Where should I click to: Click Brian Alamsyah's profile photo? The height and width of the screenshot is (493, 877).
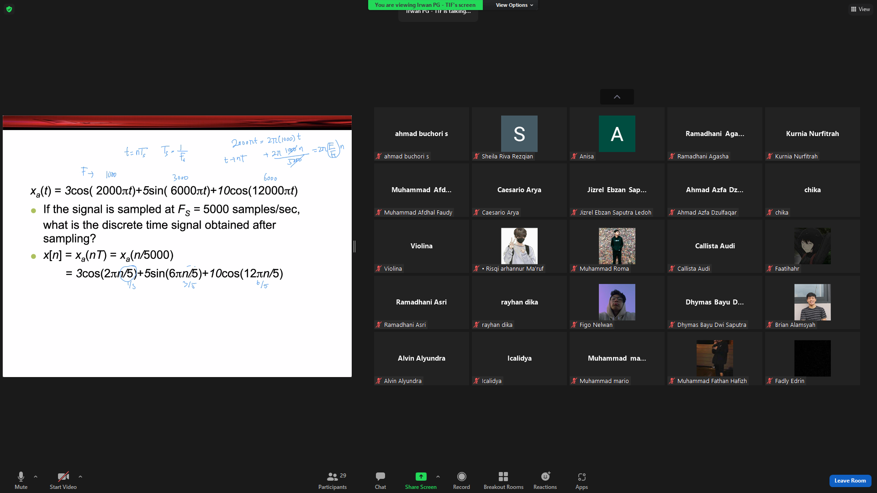[x=813, y=302]
